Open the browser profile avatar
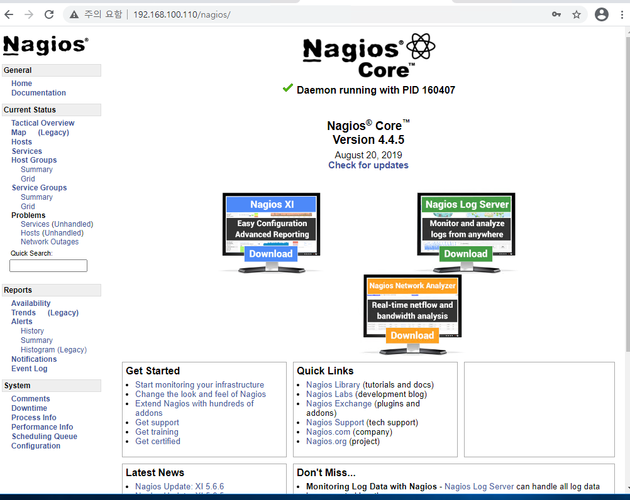630x500 pixels. pyautogui.click(x=602, y=14)
